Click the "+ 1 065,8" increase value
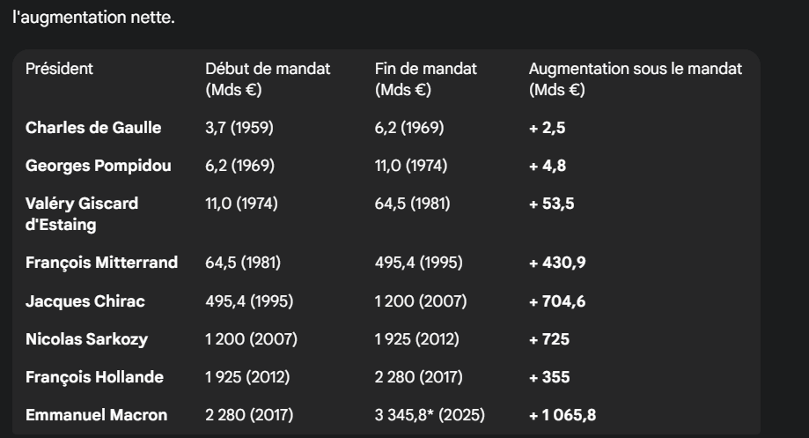The height and width of the screenshot is (438, 809). [563, 415]
